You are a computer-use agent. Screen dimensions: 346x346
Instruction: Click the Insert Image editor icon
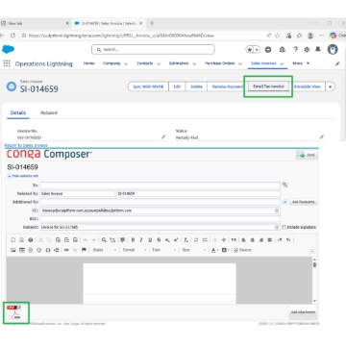coord(13,250)
